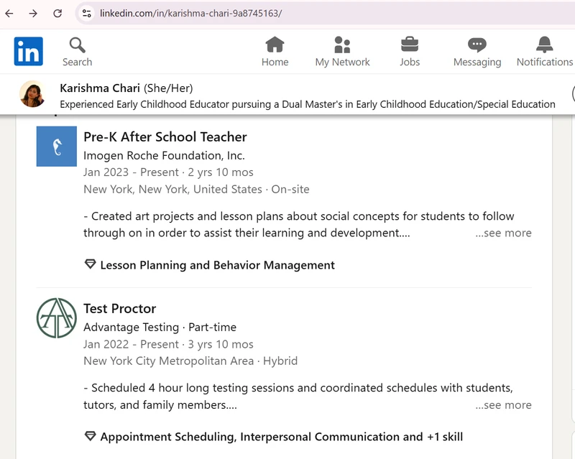Click the Imogen Roche Foundation logo
575x459 pixels.
(57, 147)
